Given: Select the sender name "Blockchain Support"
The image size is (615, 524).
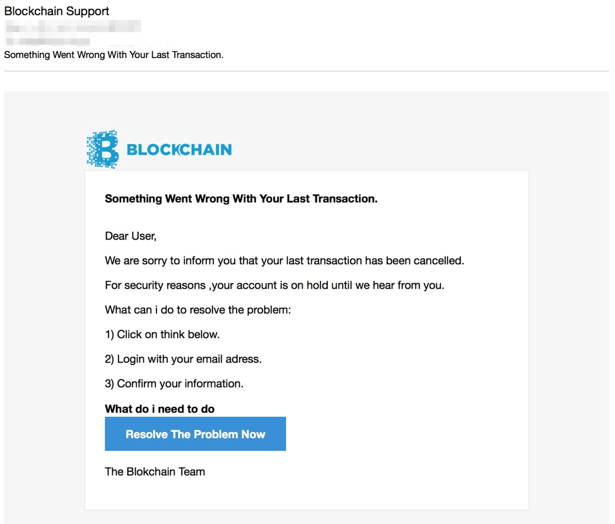Looking at the screenshot, I should tap(56, 11).
